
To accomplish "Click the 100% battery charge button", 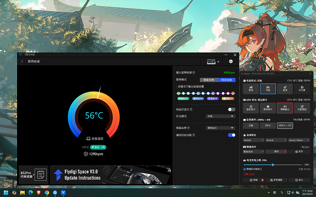I will tap(307, 165).
